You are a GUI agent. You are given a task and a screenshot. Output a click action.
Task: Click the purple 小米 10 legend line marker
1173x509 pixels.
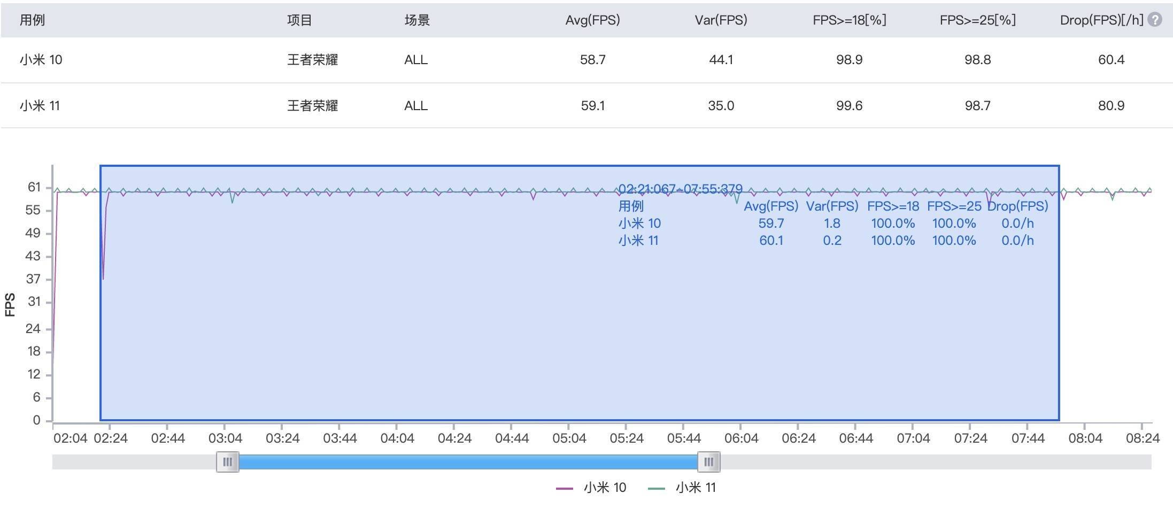click(565, 488)
